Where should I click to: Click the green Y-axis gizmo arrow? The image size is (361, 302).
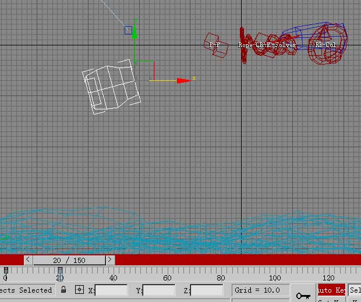coord(135,31)
